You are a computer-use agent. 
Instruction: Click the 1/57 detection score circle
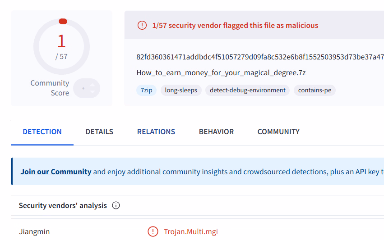click(61, 46)
